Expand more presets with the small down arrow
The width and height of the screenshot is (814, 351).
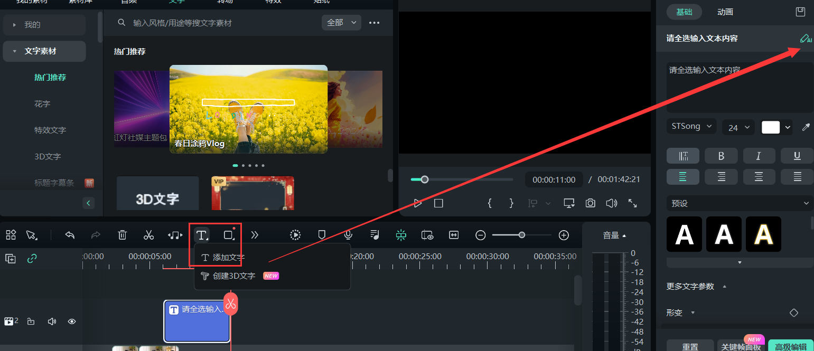740,262
